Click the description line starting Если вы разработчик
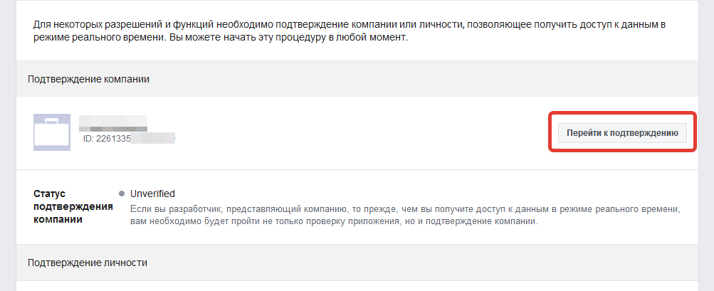Image resolution: width=714 pixels, height=291 pixels. (x=405, y=209)
